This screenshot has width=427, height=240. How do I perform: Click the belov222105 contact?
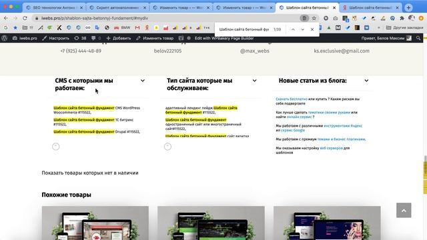coord(167,51)
